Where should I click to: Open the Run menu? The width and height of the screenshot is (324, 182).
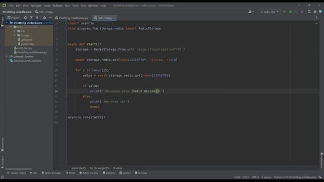[67, 6]
